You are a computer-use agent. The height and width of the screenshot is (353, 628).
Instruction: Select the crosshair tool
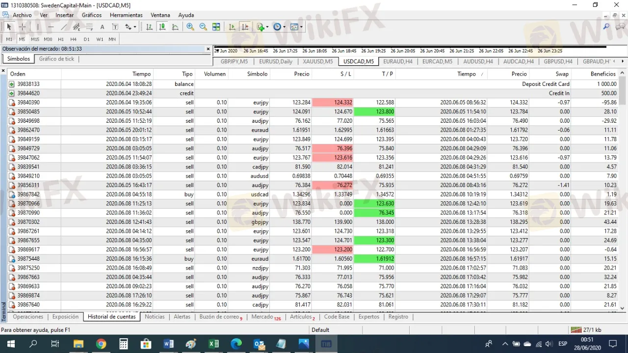[x=22, y=27]
